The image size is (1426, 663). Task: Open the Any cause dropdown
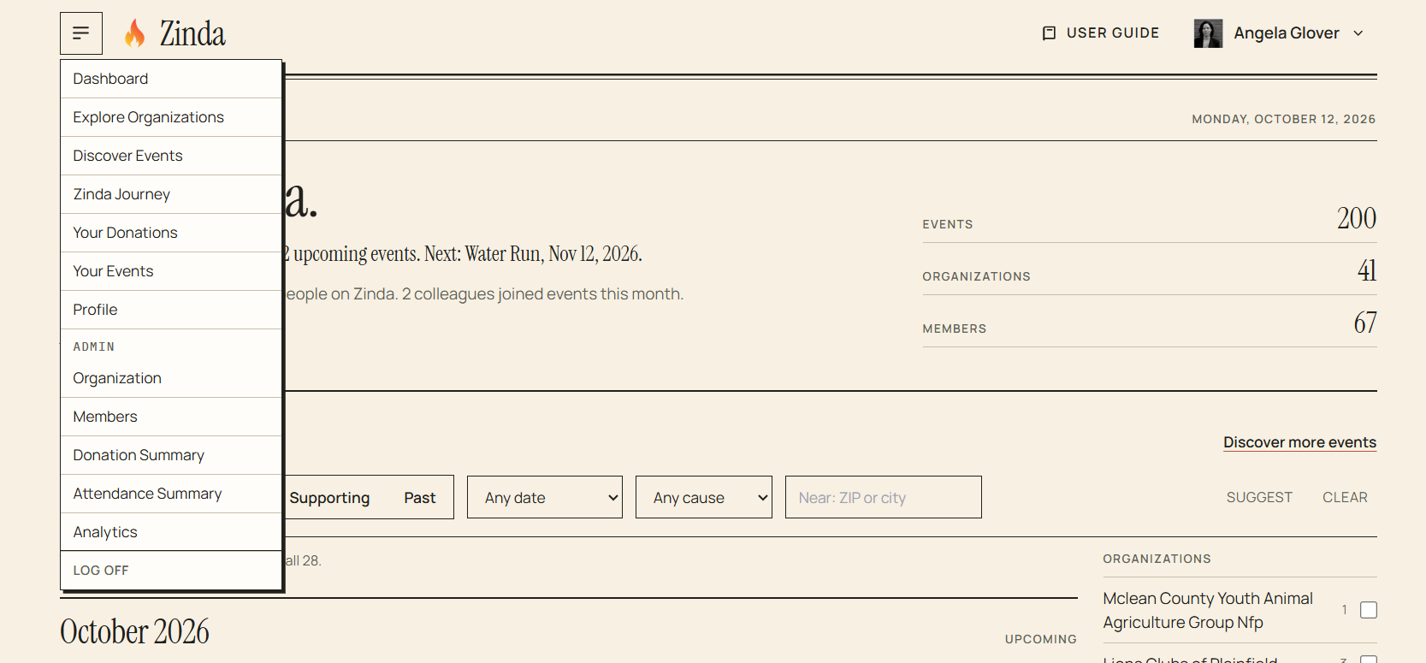pyautogui.click(x=704, y=497)
